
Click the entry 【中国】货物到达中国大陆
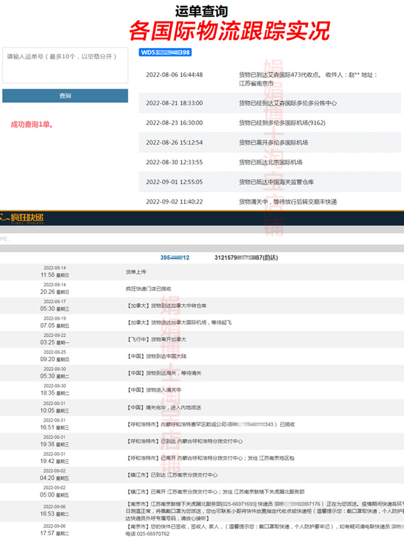156,356
